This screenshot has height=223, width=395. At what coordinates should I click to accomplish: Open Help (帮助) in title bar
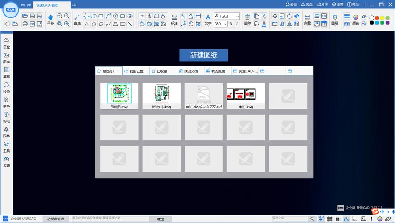click(x=353, y=4)
